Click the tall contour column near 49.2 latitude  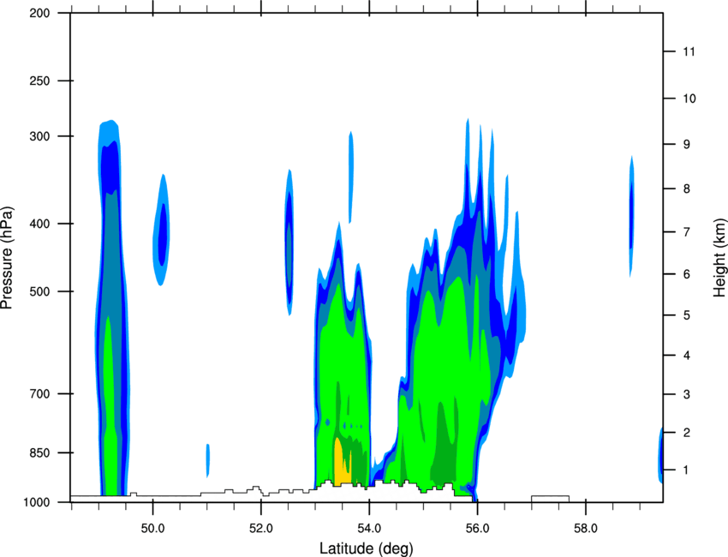[x=112, y=308]
